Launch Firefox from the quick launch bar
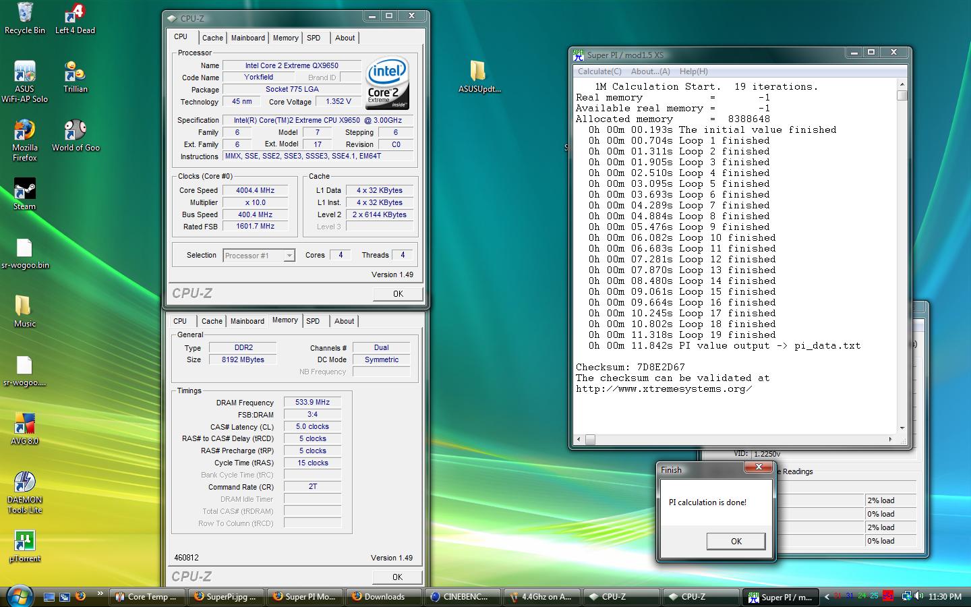971x607 pixels. 80,596
